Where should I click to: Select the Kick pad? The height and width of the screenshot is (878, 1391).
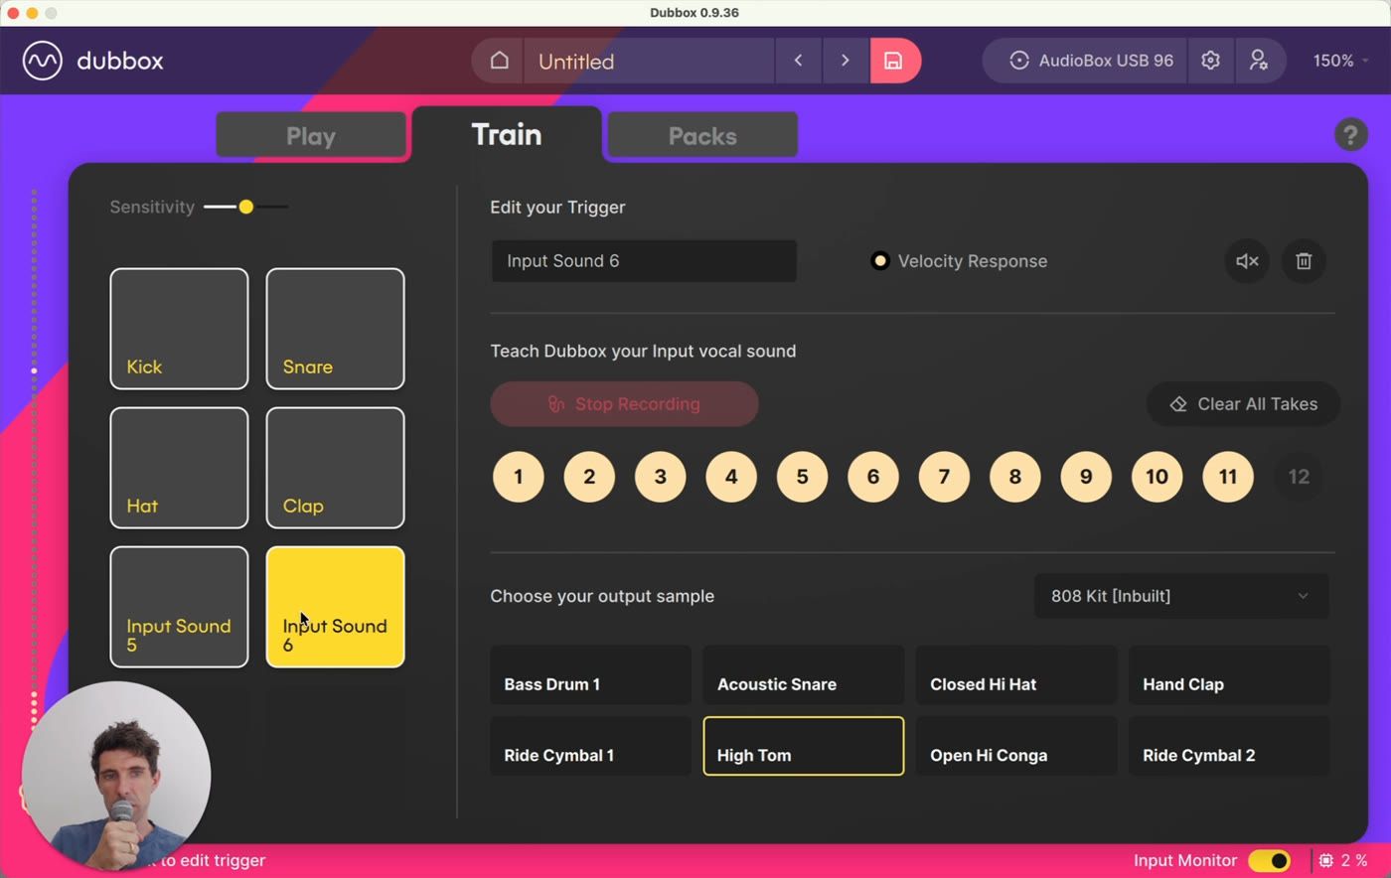pos(179,329)
